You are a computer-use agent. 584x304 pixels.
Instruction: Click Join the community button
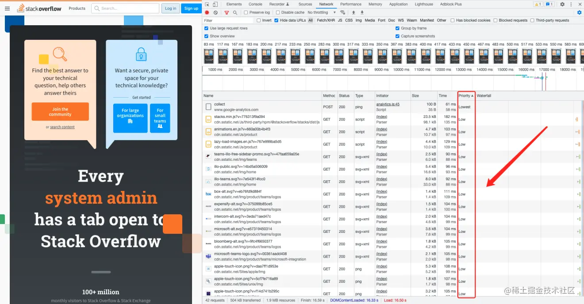[x=60, y=112]
